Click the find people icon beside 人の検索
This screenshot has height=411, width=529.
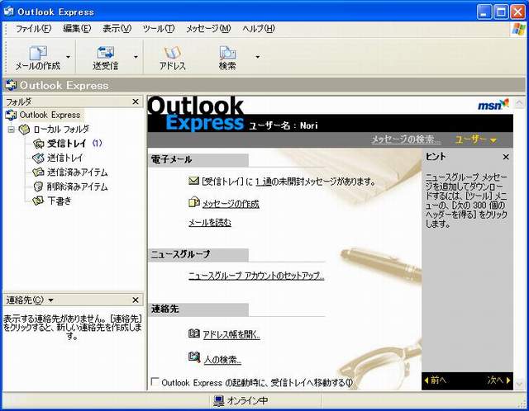(194, 357)
